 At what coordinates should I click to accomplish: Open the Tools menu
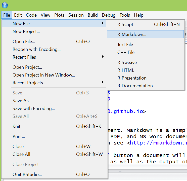coord(125,15)
